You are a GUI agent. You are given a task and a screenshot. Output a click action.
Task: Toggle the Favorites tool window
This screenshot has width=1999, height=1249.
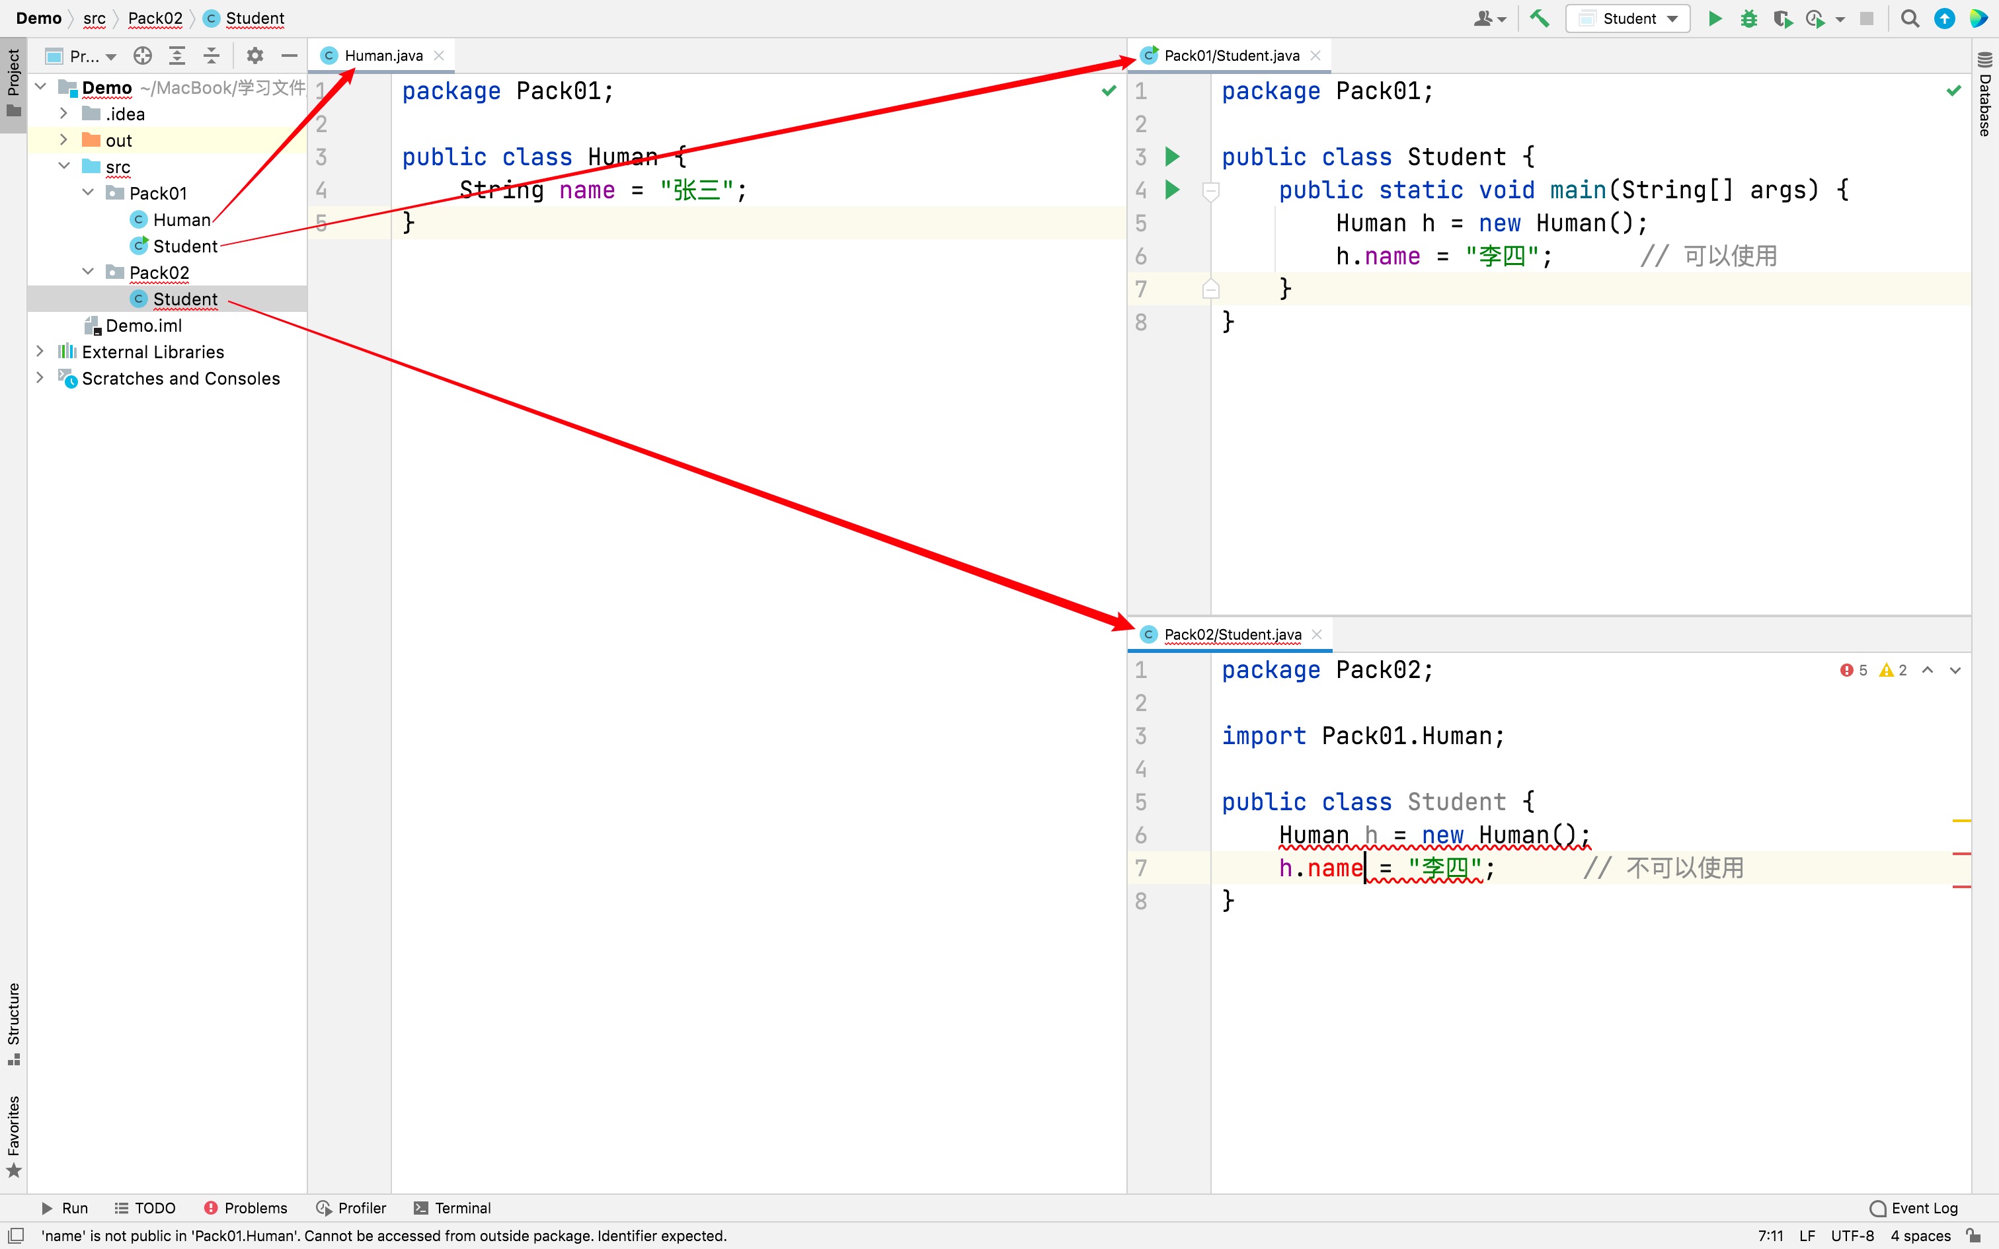pyautogui.click(x=13, y=1134)
